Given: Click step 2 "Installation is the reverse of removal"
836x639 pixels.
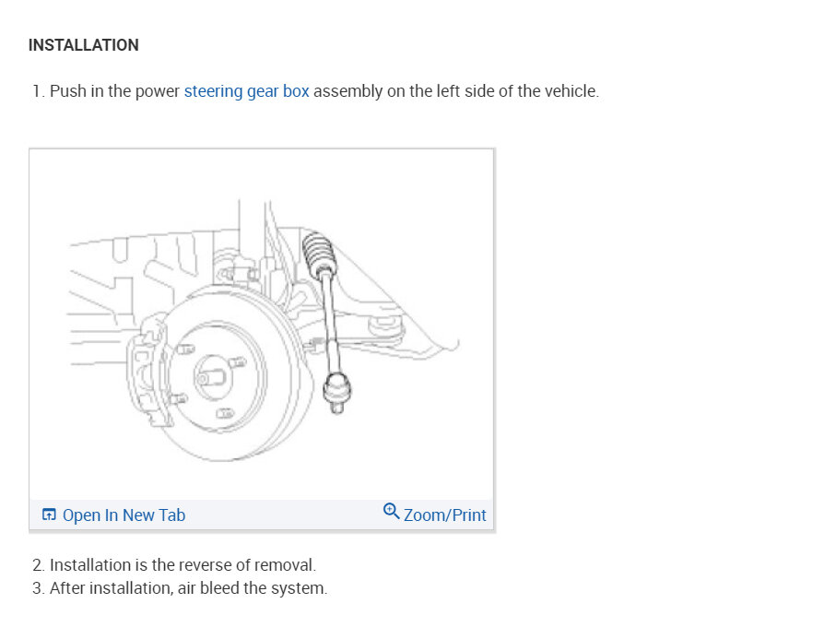Looking at the screenshot, I should pyautogui.click(x=183, y=564).
